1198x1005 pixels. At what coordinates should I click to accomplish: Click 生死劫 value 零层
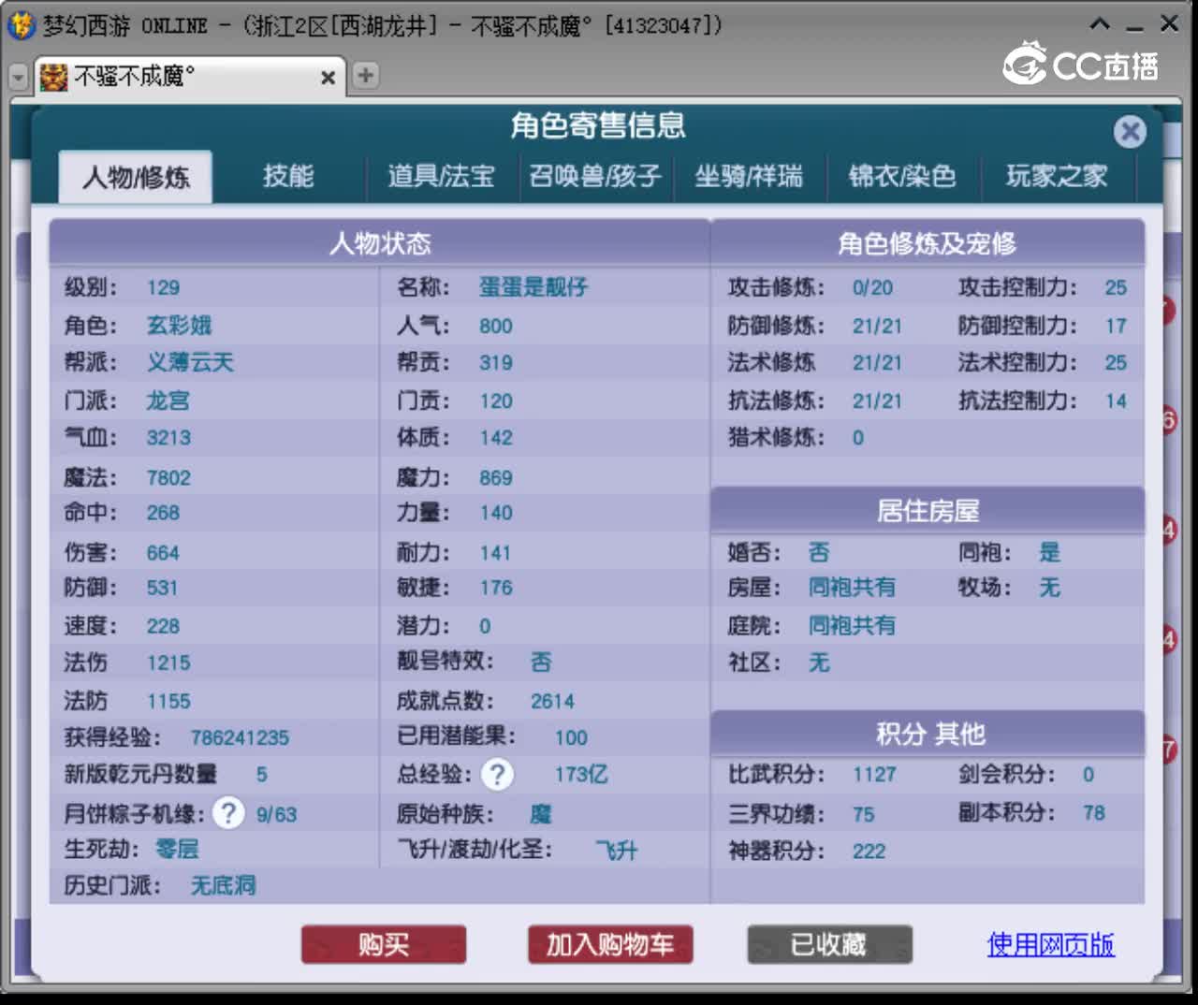(176, 850)
